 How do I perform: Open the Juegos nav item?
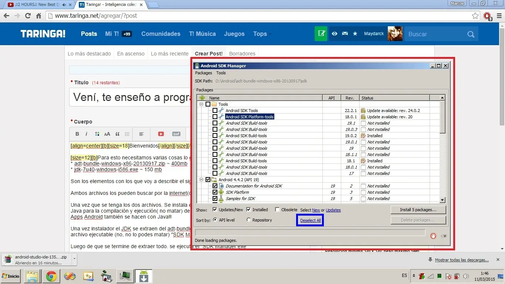pos(234,34)
